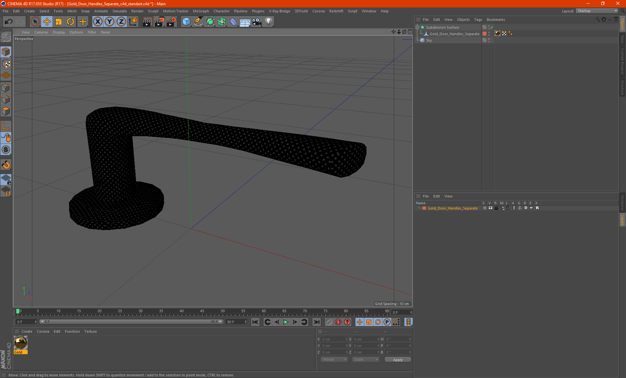The height and width of the screenshot is (378, 626).
Task: Select the Live Selection tool
Action: coord(35,22)
